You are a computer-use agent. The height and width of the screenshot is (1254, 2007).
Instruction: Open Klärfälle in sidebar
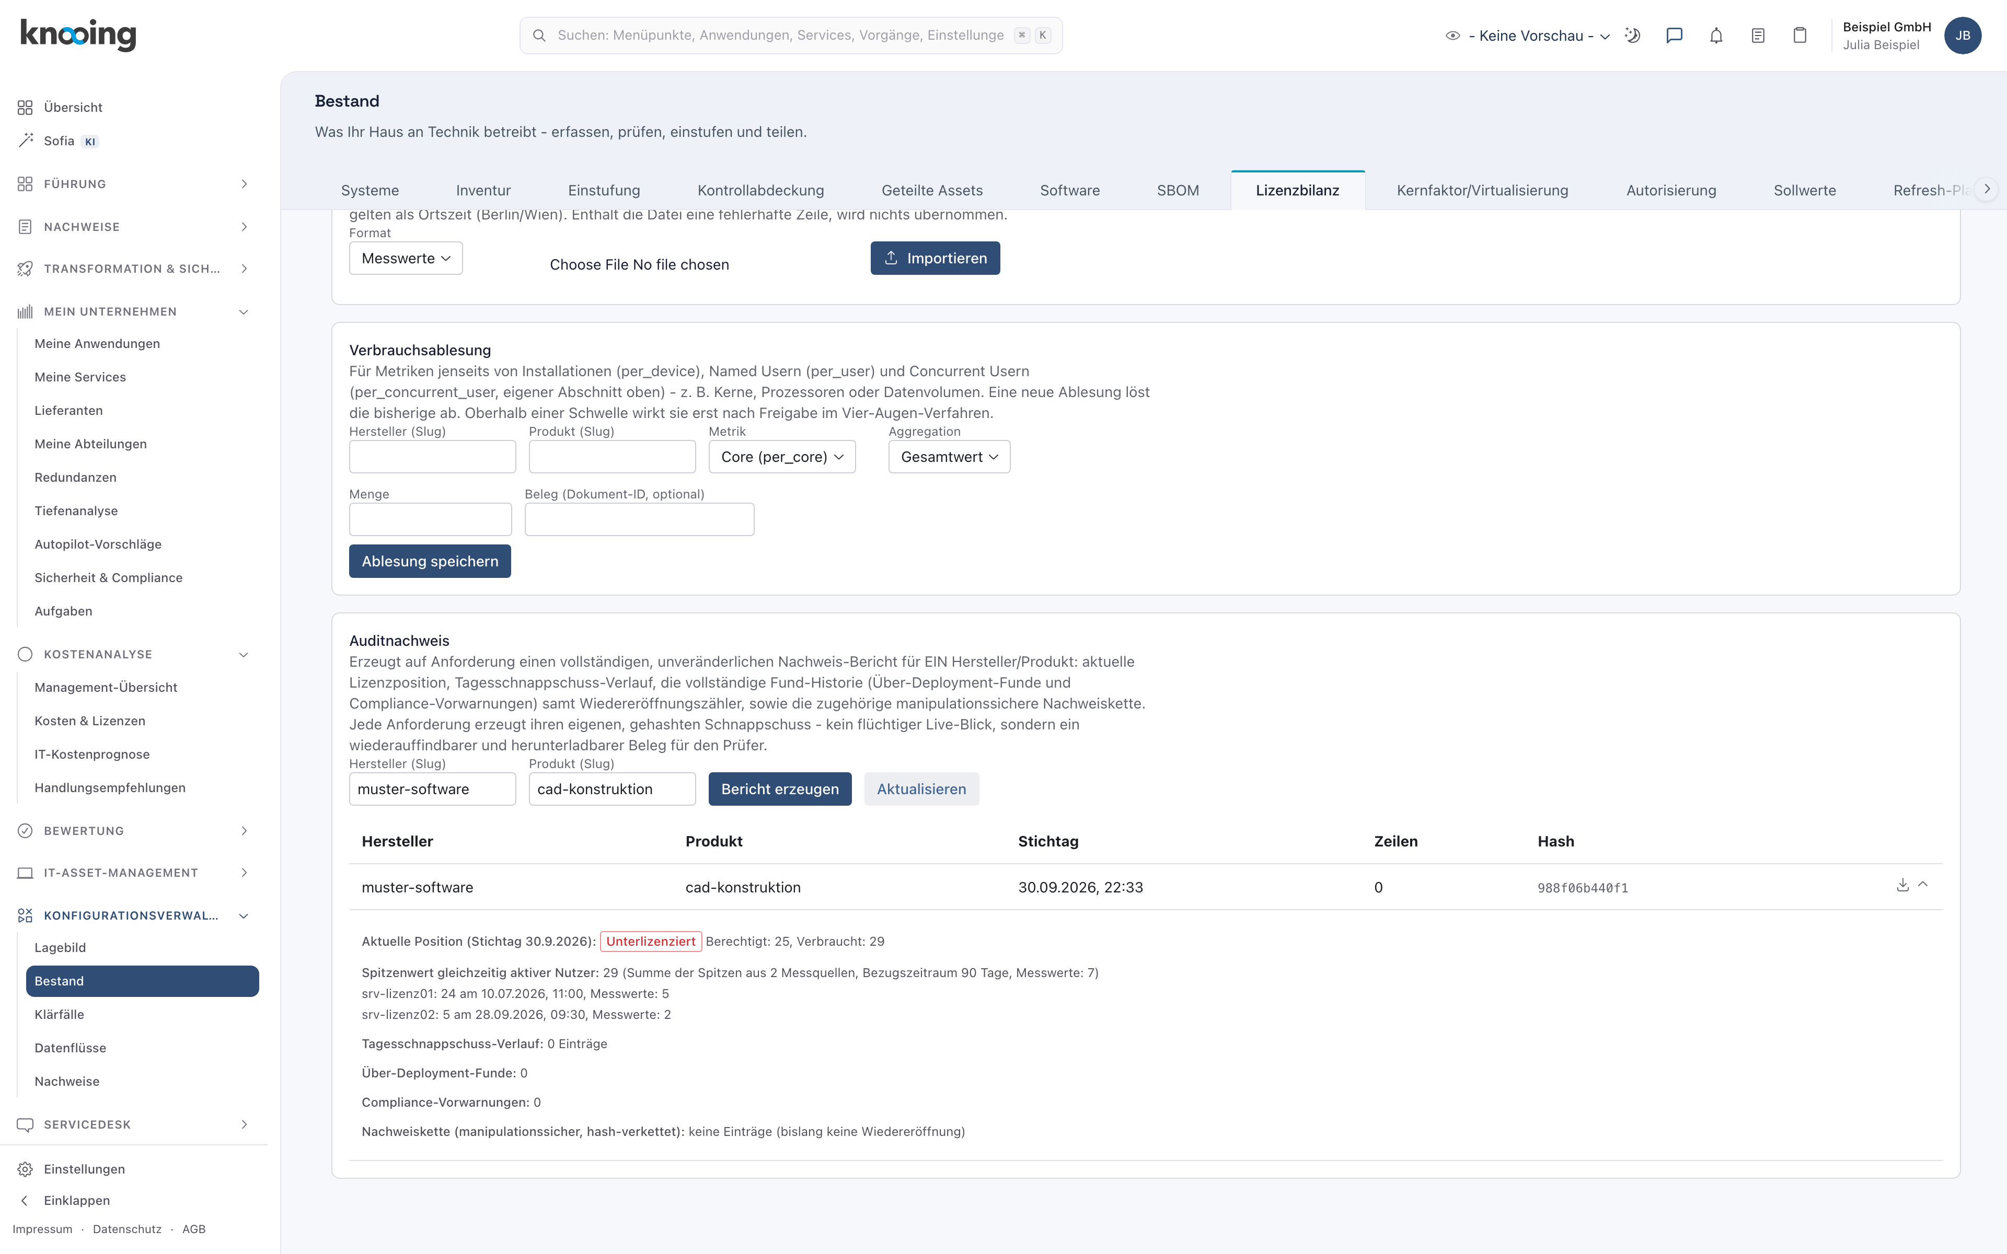pyautogui.click(x=59, y=1014)
